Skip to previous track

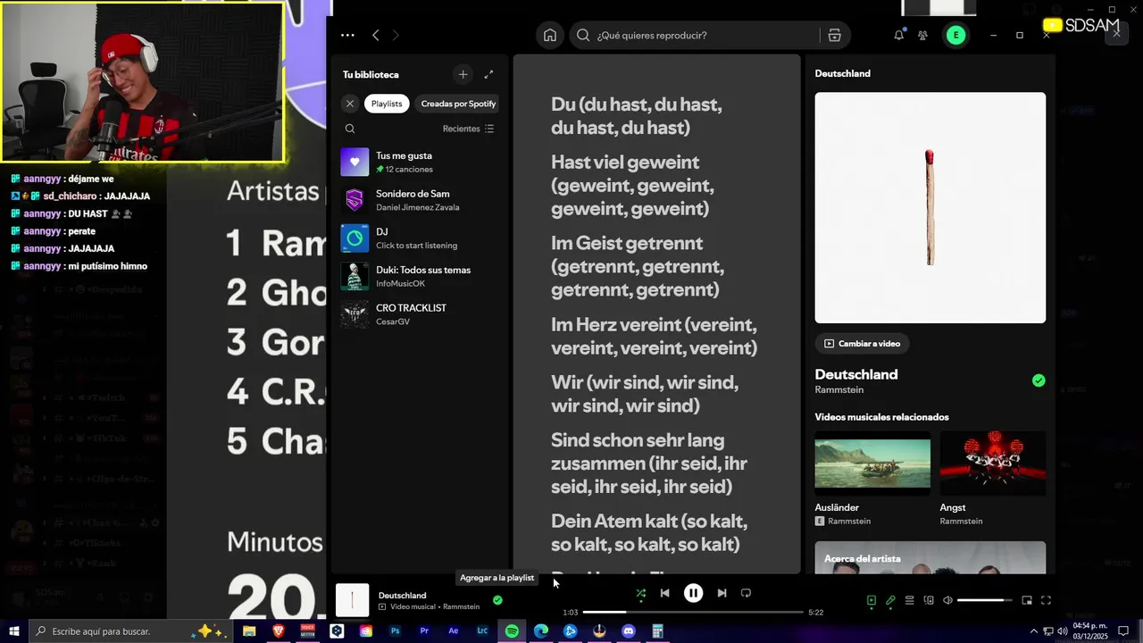664,593
